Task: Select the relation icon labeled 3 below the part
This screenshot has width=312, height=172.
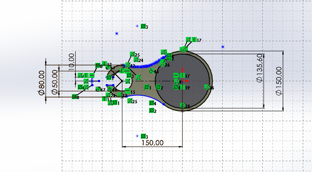Action: [143, 136]
